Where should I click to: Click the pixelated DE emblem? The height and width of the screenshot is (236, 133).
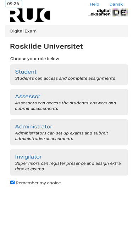tap(120, 12)
